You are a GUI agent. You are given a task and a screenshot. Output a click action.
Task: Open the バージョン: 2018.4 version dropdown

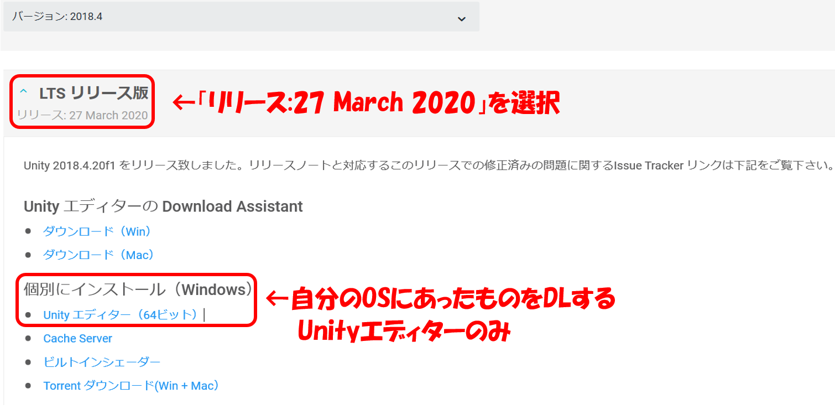[x=238, y=17]
